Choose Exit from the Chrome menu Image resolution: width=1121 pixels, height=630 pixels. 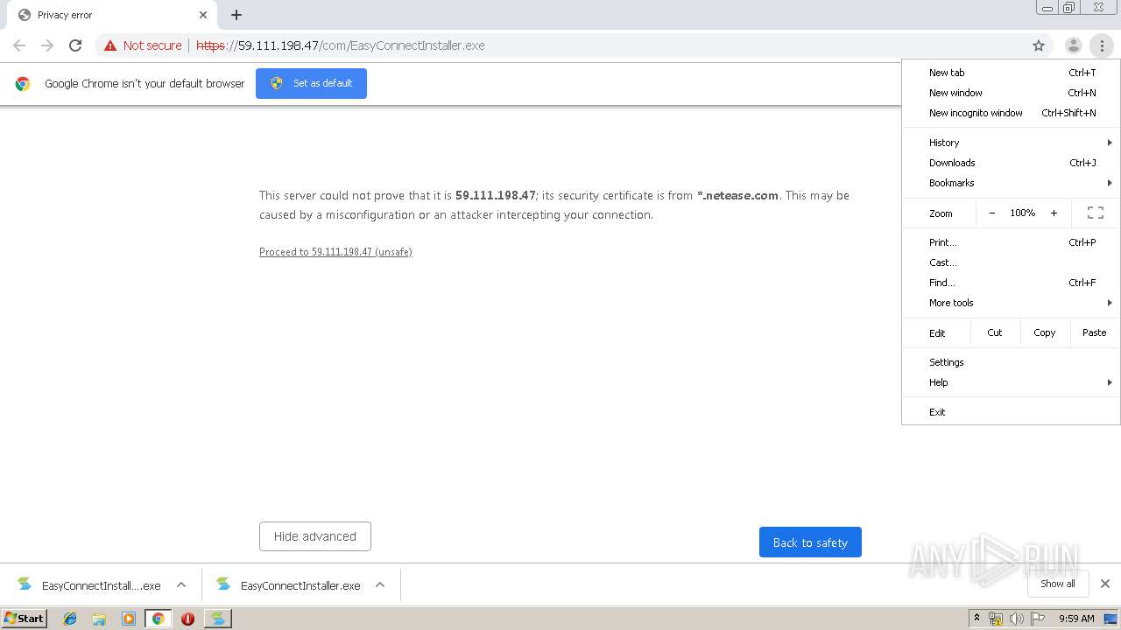(1011, 412)
